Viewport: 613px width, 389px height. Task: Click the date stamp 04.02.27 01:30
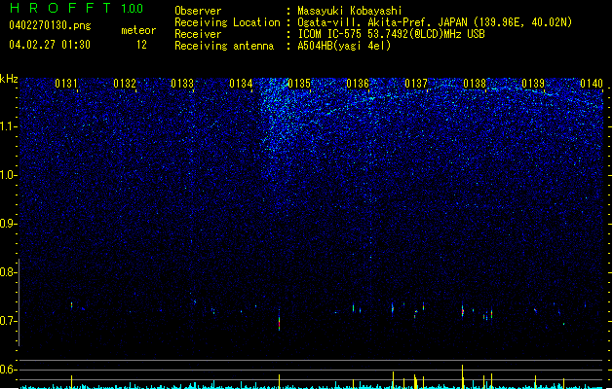point(50,45)
